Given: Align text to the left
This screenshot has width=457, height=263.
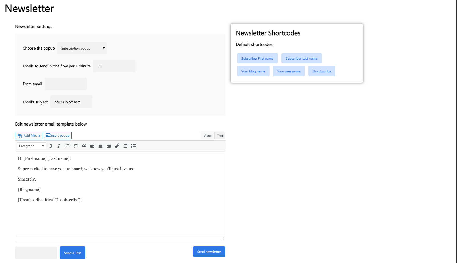Looking at the screenshot, I should (92, 146).
